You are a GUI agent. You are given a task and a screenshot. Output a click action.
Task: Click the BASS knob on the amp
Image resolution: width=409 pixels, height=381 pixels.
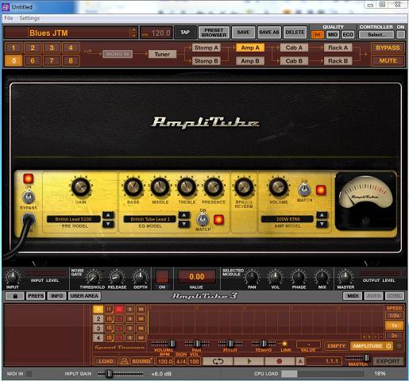[x=133, y=187]
